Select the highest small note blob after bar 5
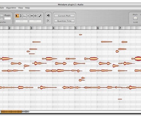141x116 pixels. pos(81,35)
